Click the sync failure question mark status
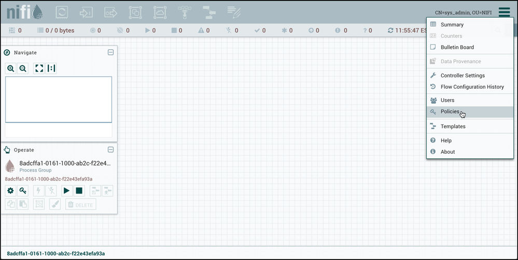 coord(365,31)
